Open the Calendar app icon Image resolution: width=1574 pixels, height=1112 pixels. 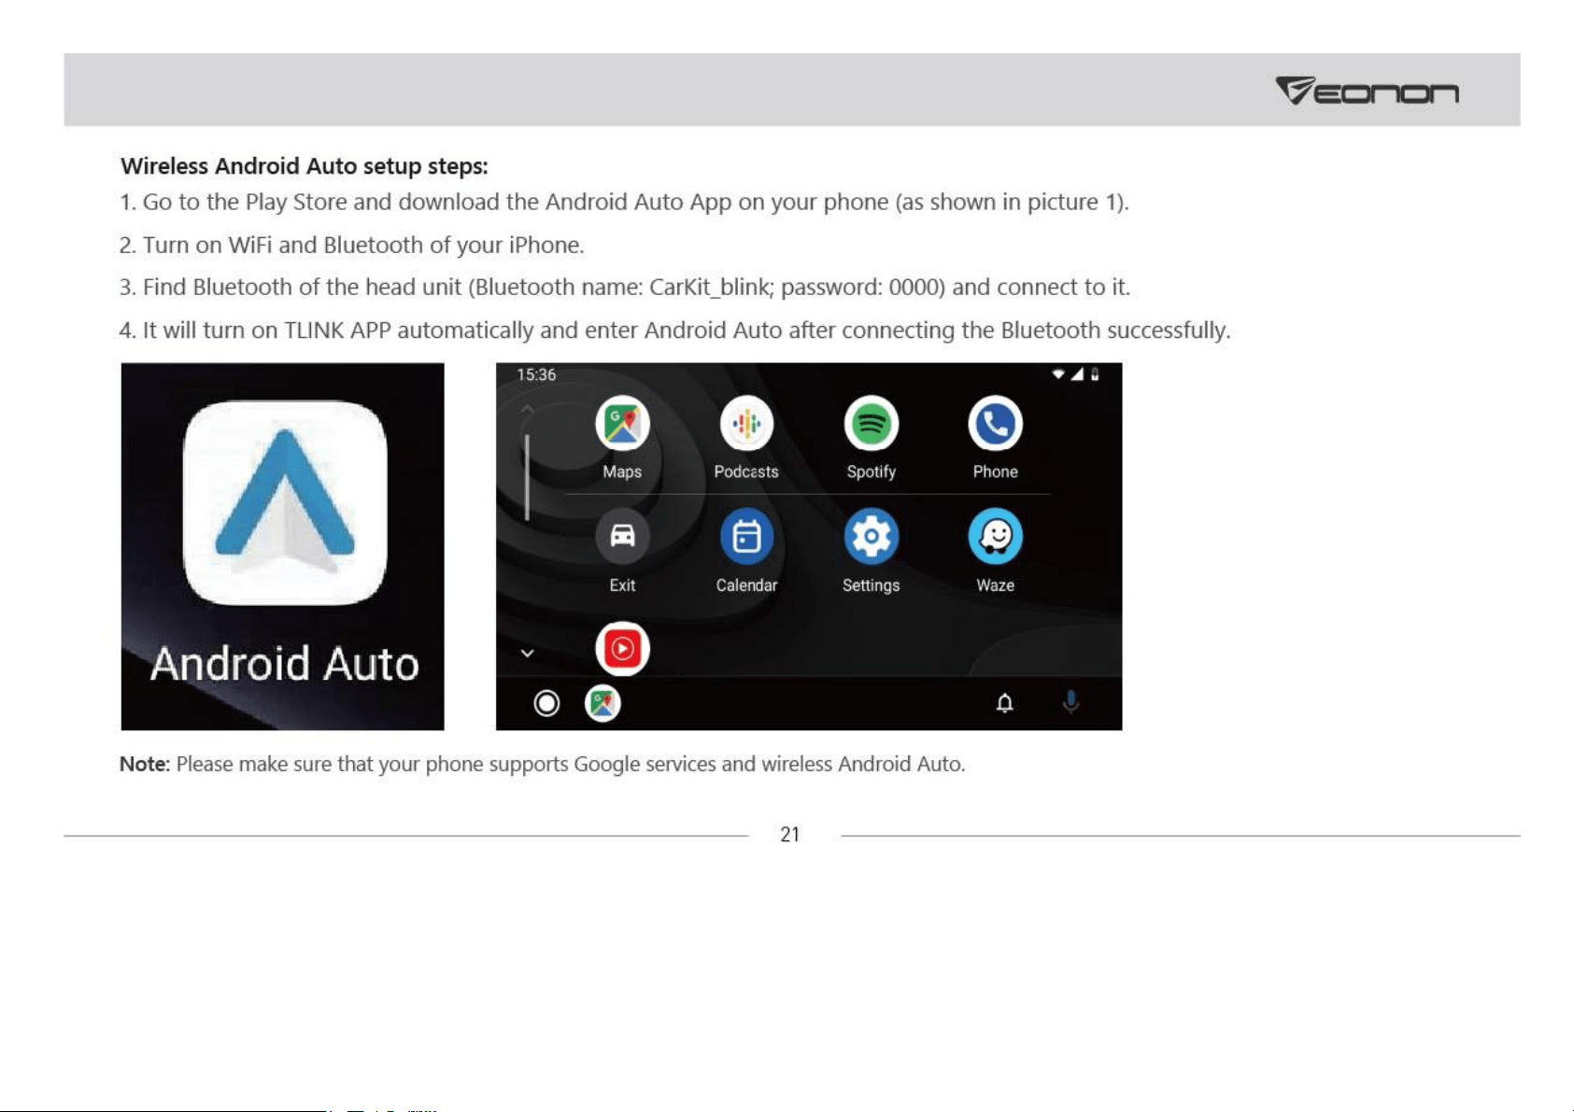coord(746,536)
